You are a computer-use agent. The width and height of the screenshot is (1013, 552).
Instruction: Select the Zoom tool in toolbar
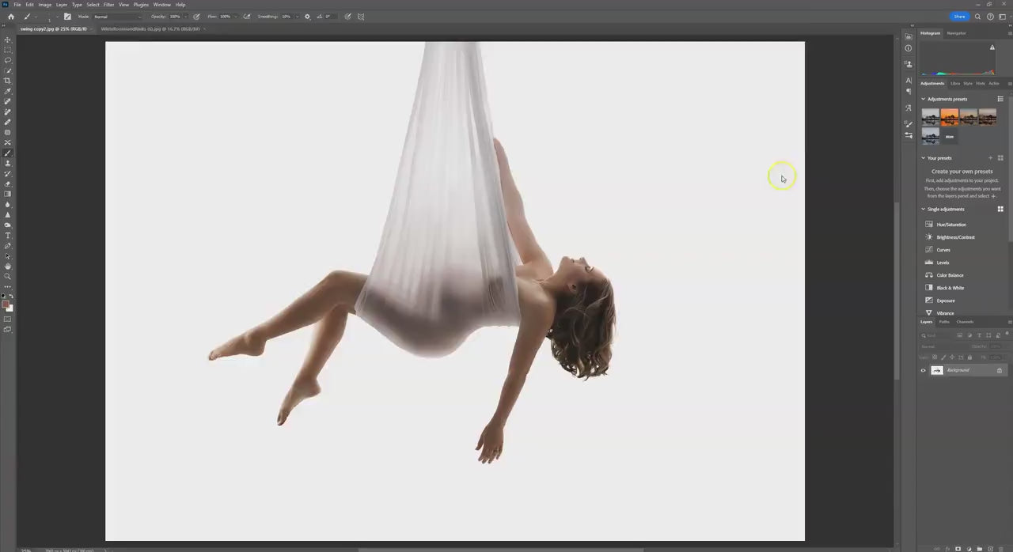(x=8, y=277)
